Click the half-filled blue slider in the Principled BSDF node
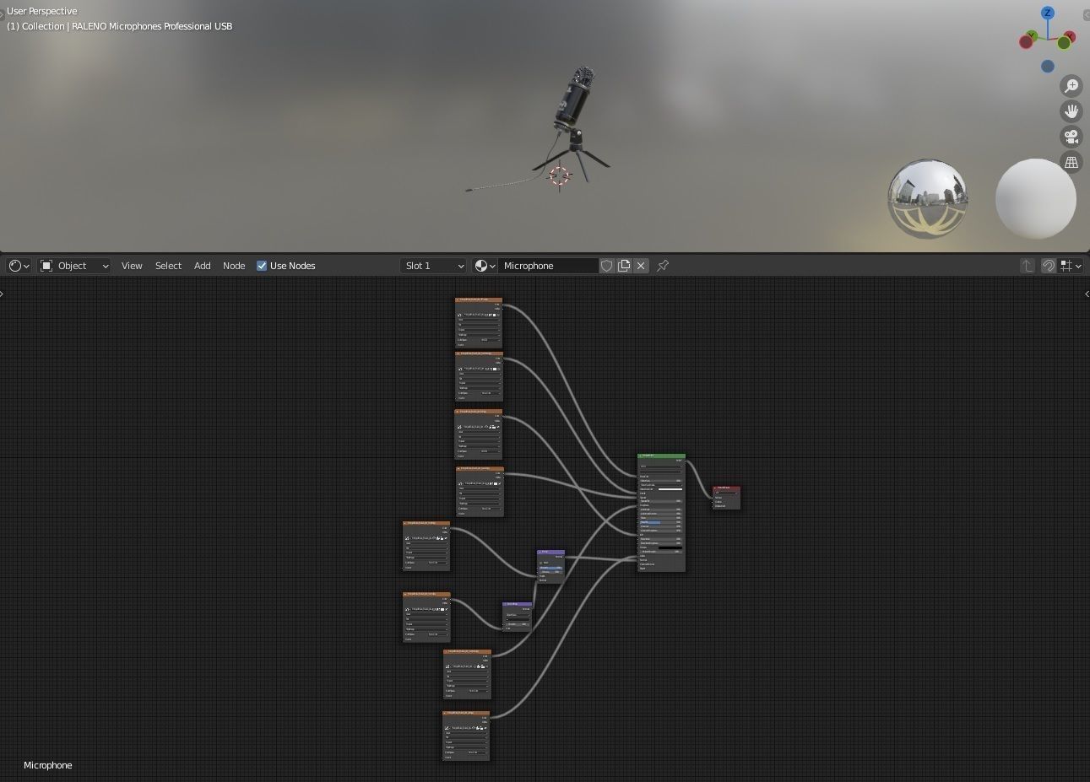Image resolution: width=1090 pixels, height=782 pixels. [x=661, y=522]
